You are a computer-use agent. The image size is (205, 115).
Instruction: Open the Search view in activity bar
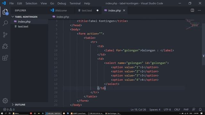coord(5,23)
